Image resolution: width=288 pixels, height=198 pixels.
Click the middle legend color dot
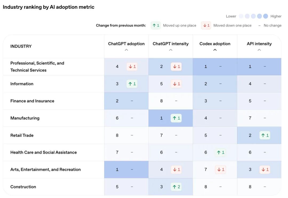pos(254,16)
